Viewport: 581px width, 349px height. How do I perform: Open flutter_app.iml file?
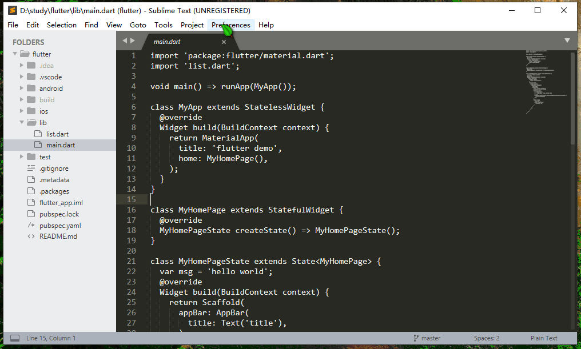61,203
